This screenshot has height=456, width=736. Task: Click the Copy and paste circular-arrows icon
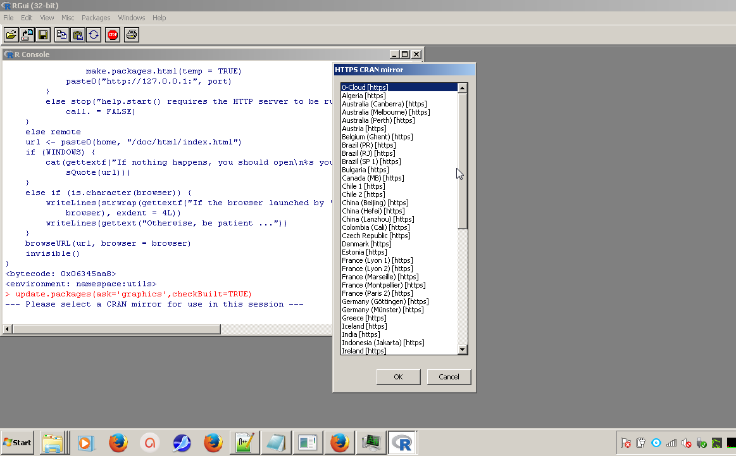tap(94, 35)
